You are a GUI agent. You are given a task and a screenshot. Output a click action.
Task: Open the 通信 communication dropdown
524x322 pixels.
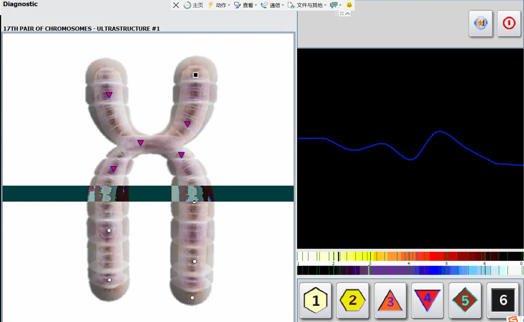[x=272, y=5]
